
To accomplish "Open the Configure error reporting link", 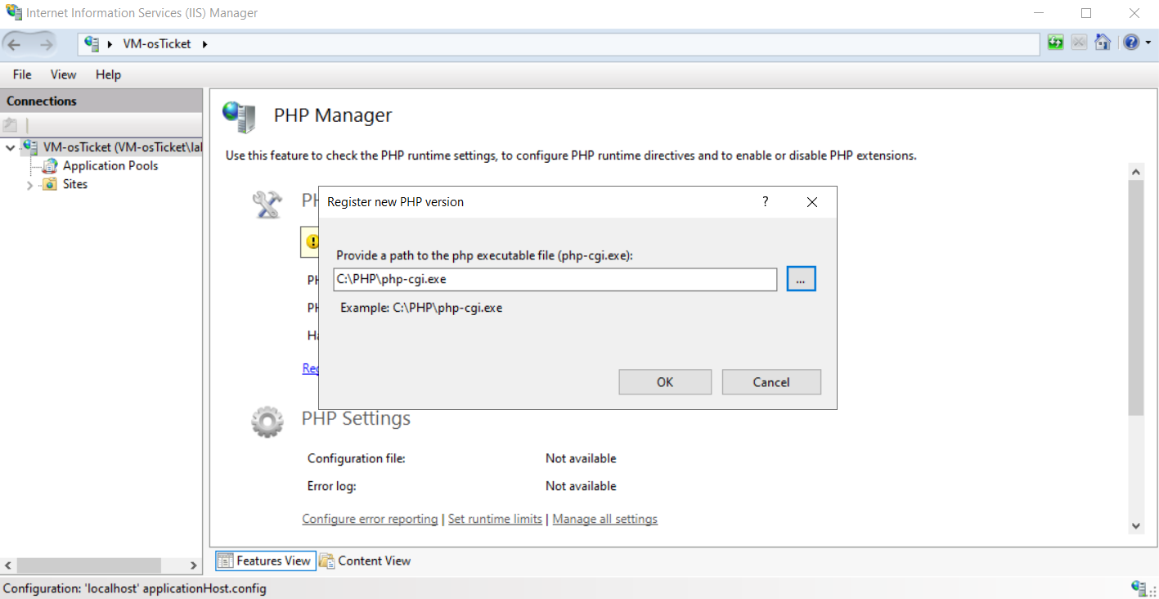I will tap(370, 519).
